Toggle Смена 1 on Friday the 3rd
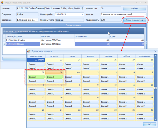158x128 pixels. coord(108,77)
